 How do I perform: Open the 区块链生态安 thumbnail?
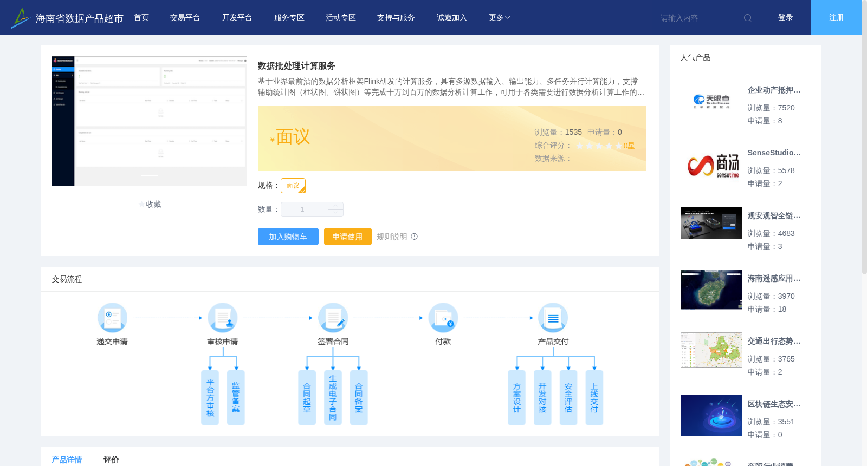[711, 416]
